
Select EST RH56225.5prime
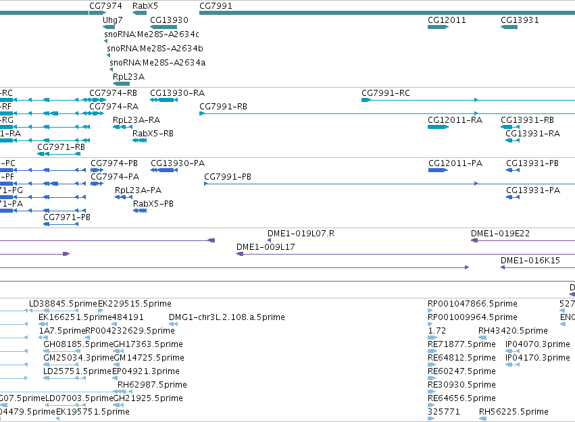514,412
